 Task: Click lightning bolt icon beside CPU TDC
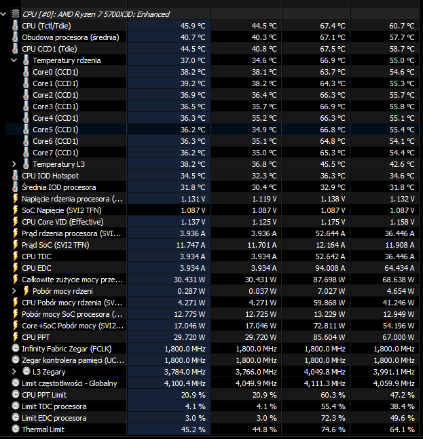click(16, 256)
